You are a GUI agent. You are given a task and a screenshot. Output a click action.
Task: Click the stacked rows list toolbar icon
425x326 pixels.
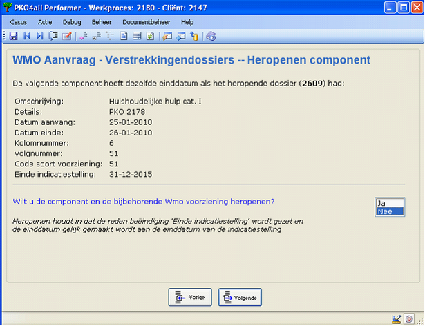pyautogui.click(x=137, y=36)
